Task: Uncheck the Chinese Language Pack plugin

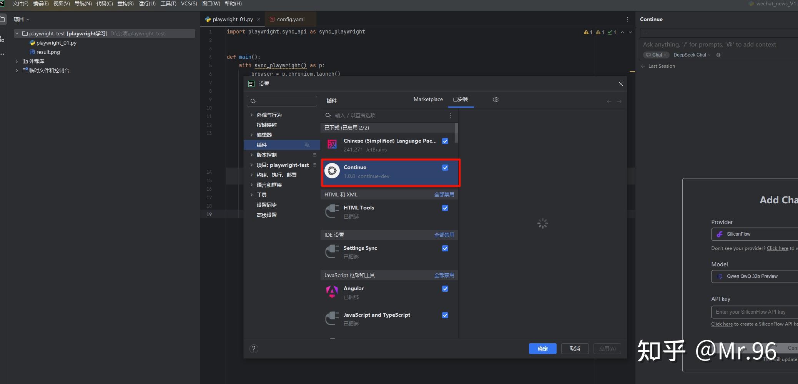Action: 445,141
